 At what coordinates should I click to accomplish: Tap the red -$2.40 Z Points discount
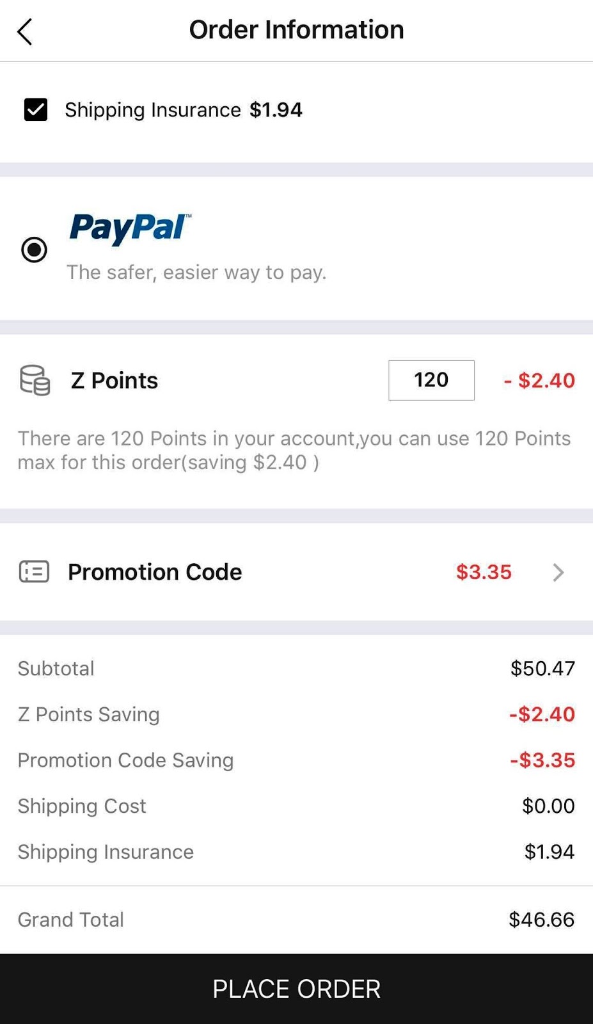pos(539,380)
